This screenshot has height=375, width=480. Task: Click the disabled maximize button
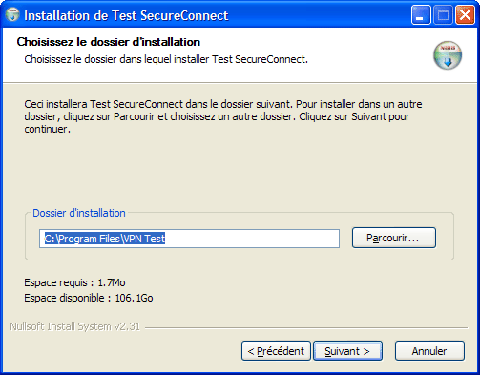pos(443,15)
